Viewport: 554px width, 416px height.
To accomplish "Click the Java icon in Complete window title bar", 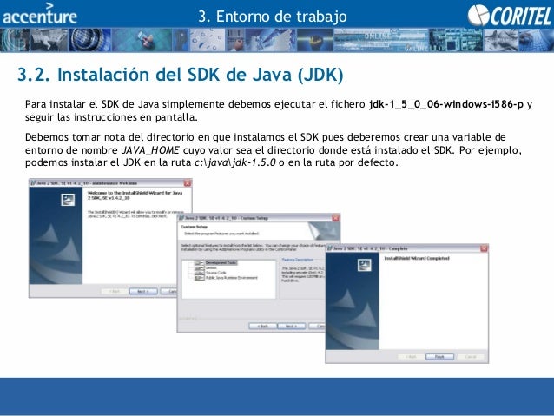I will [330, 249].
